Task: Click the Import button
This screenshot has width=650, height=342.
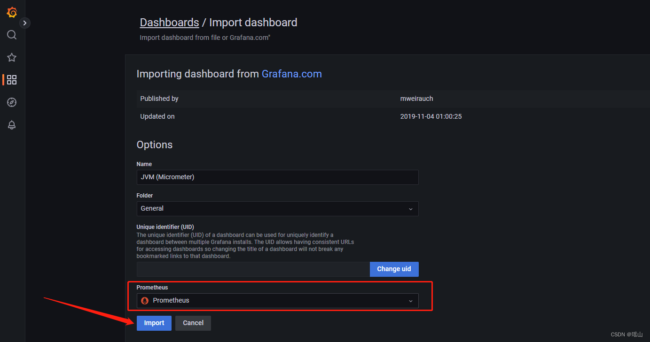Action: pos(154,323)
